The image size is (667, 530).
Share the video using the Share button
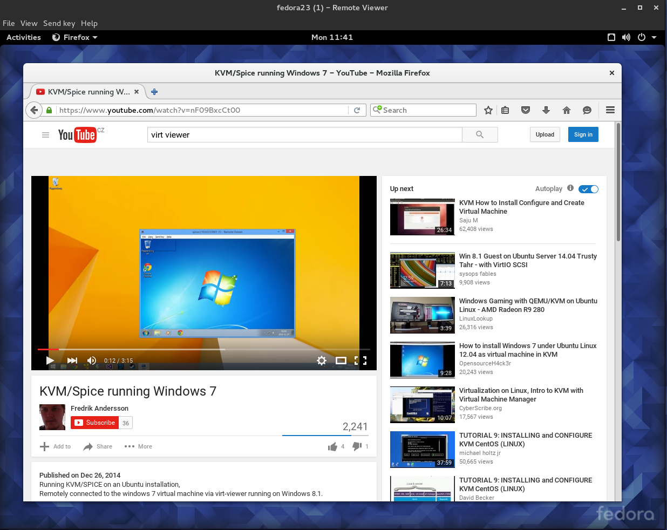(x=98, y=446)
